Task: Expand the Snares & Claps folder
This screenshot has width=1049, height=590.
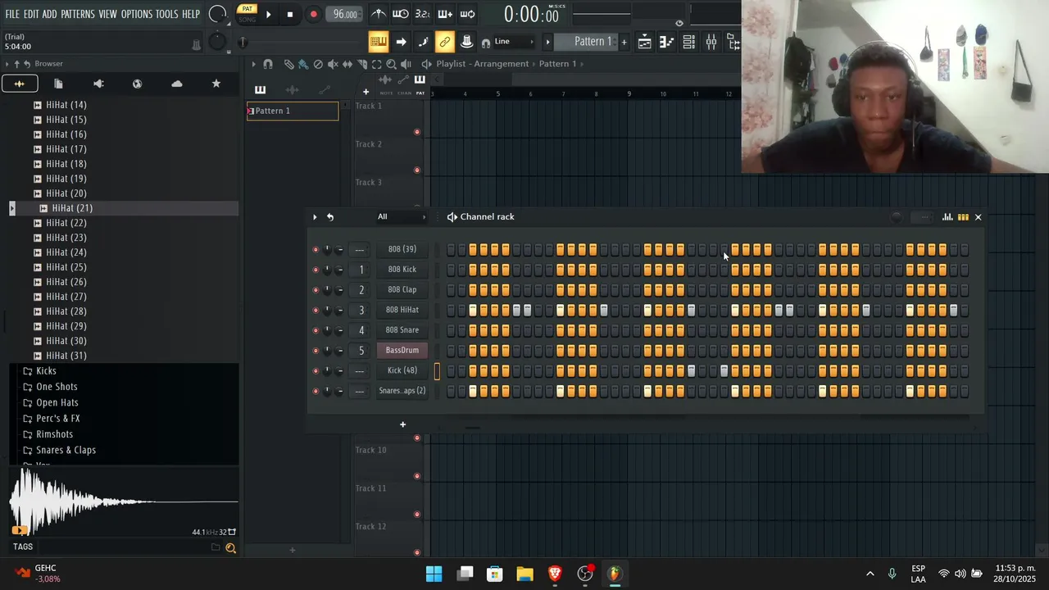Action: [66, 450]
